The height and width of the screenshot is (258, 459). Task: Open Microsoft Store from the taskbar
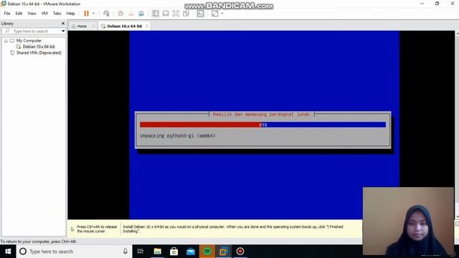click(174, 252)
